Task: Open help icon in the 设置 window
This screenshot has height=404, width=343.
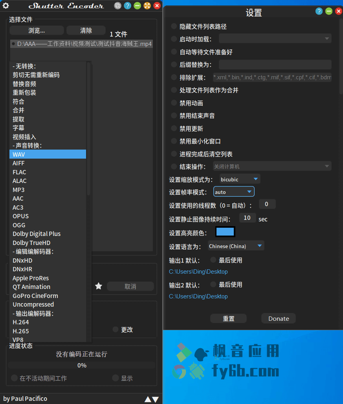Action: coord(319,11)
